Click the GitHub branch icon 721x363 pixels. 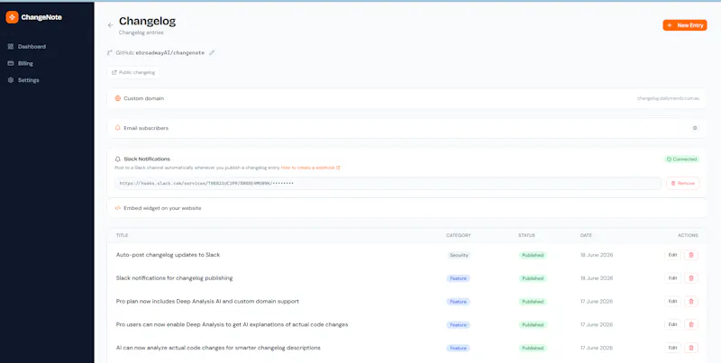109,53
